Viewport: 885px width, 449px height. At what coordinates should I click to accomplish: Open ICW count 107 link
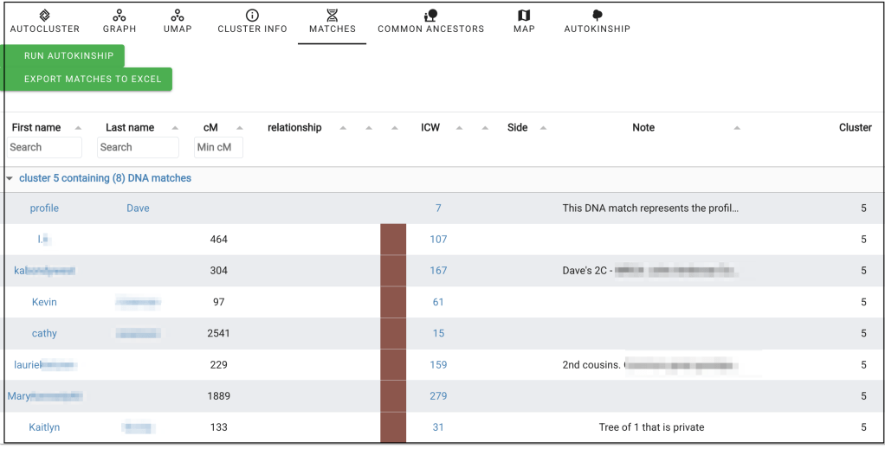pyautogui.click(x=438, y=240)
